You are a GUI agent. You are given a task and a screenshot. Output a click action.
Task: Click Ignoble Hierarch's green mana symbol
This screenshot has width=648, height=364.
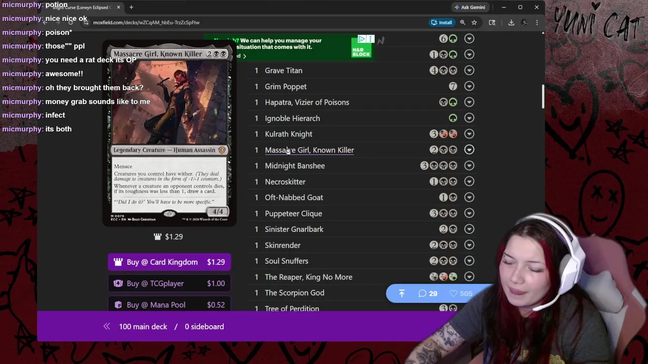tap(453, 118)
